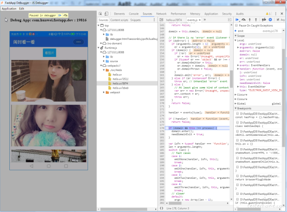
Task: Switch to the Console tab
Action: point(134,13)
